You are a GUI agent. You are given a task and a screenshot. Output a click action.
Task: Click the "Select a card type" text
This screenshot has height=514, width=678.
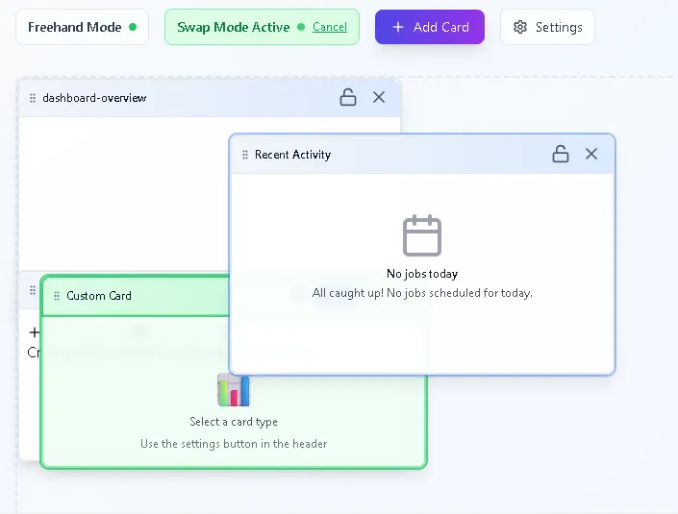[234, 422]
